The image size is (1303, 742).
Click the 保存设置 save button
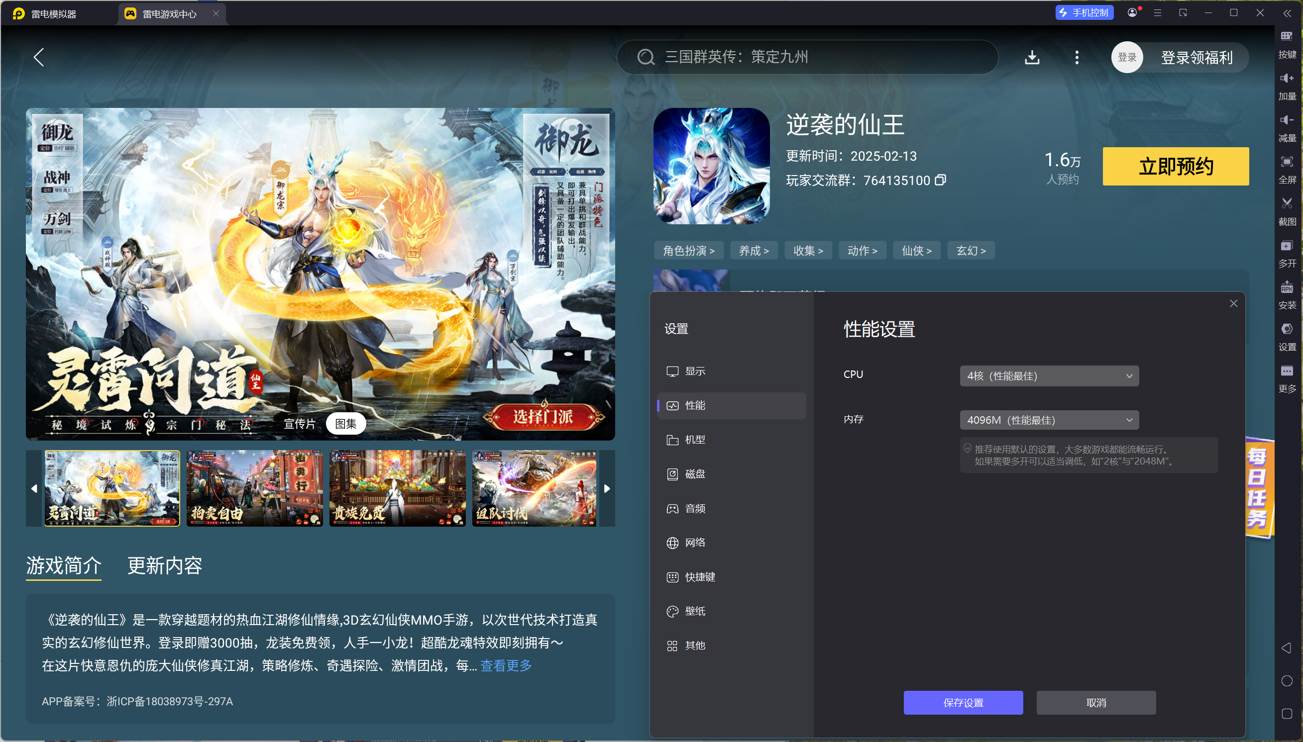click(963, 703)
